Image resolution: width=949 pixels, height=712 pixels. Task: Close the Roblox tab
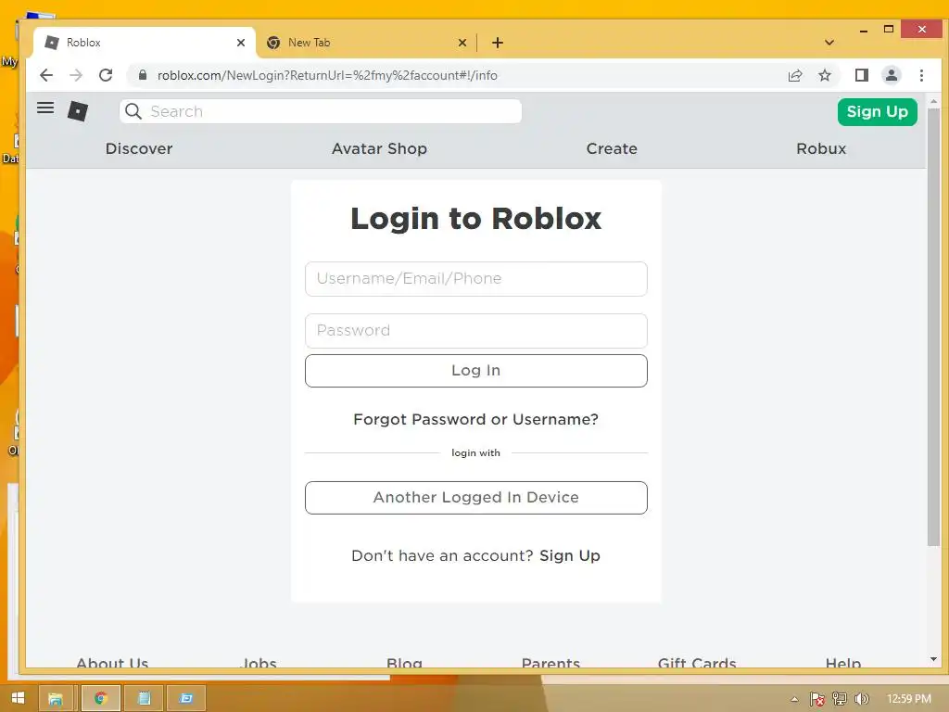pyautogui.click(x=241, y=43)
